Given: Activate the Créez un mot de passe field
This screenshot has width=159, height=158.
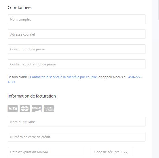Looking at the screenshot, I should click(77, 49).
